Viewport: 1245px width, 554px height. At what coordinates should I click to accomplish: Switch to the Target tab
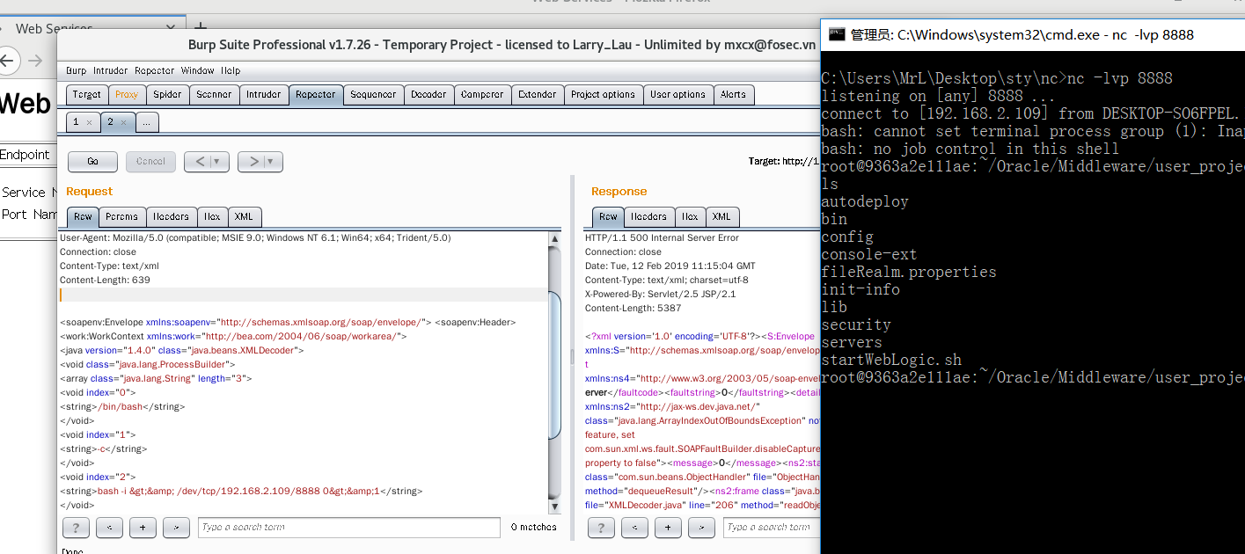click(x=87, y=94)
